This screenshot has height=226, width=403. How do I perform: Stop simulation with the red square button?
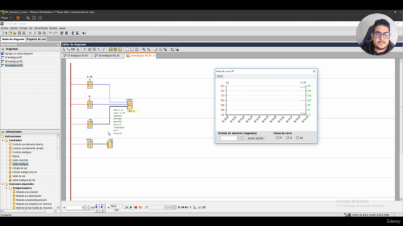(136, 207)
